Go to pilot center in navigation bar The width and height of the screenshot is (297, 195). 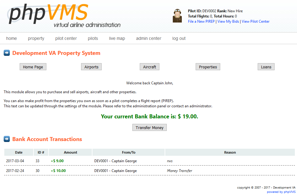pos(66,38)
